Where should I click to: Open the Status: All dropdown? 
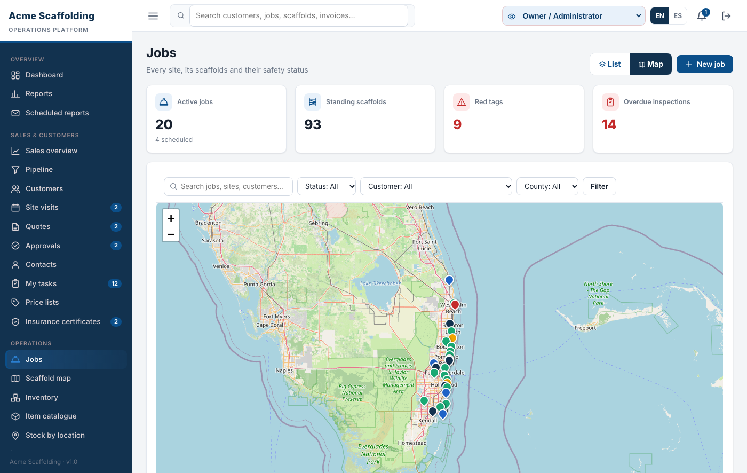(327, 186)
